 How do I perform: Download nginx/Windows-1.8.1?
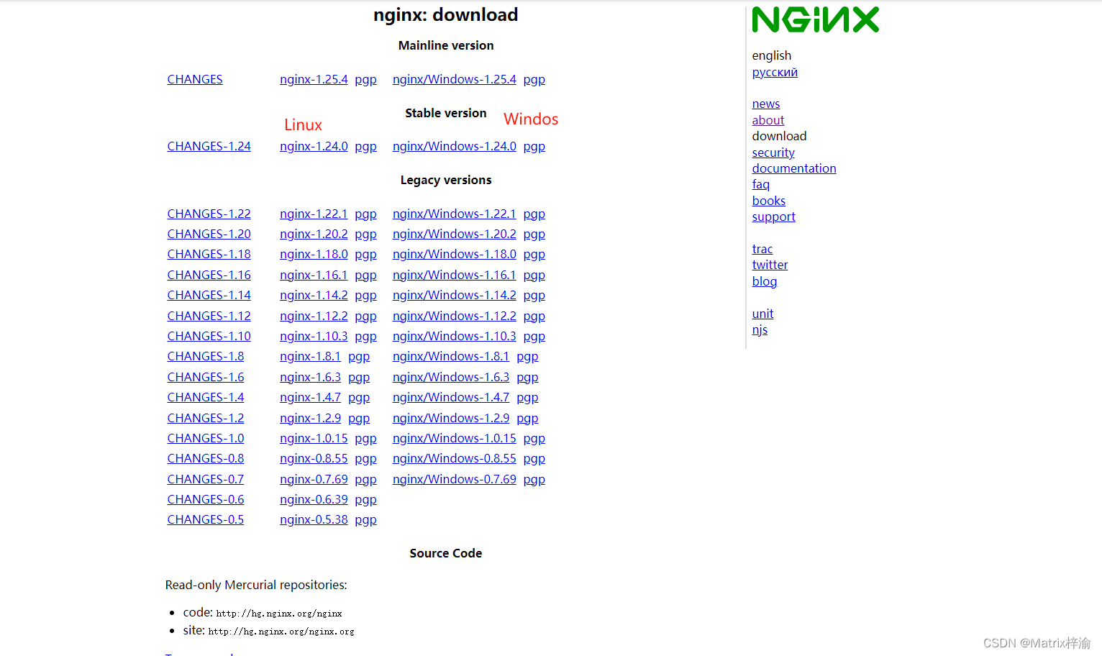coord(451,356)
